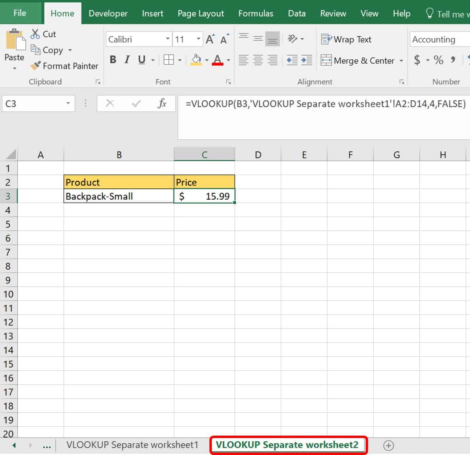Viewport: 470px width, 455px height.
Task: Select the Backpack-Small cell
Action: point(119,196)
